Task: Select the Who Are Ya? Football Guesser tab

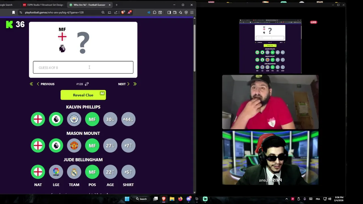Action: 89,5
